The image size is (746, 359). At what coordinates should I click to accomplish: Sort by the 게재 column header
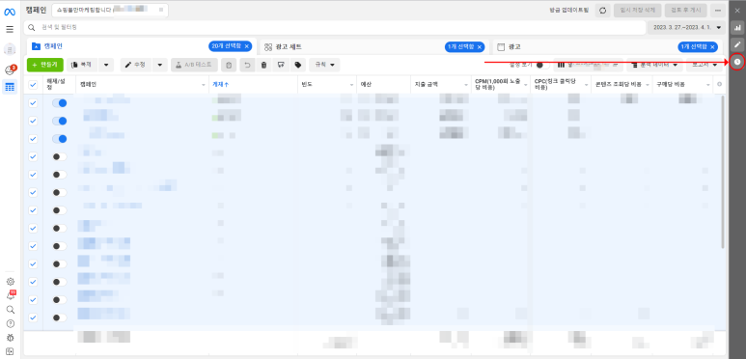click(221, 84)
